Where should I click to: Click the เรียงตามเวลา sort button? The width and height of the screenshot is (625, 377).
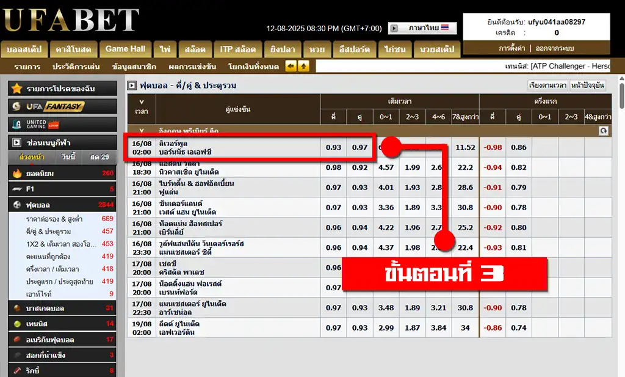tap(547, 85)
